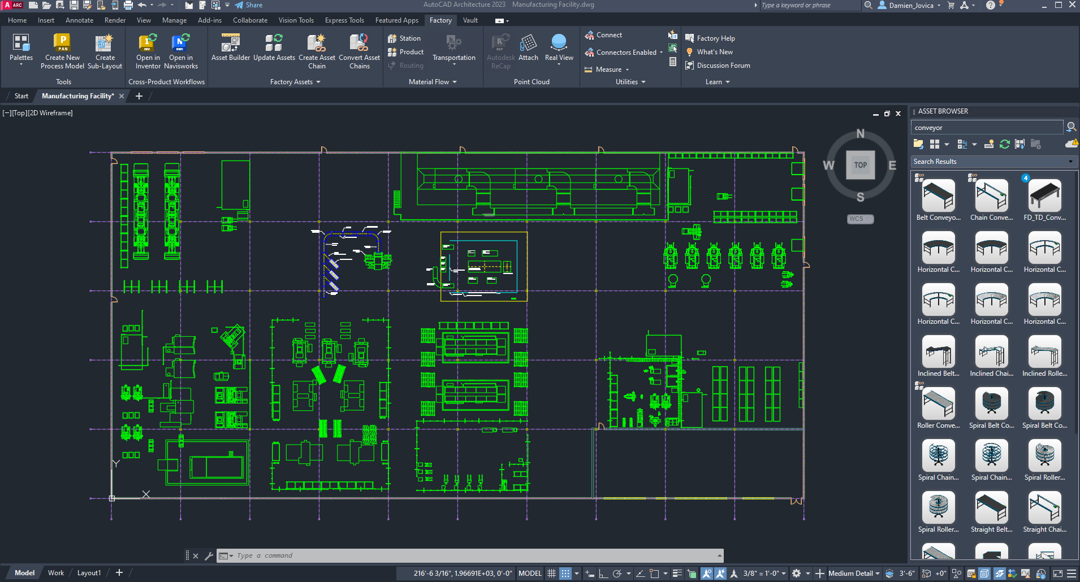Expand the Search Results dropdown
The width and height of the screenshot is (1080, 582).
coord(993,162)
